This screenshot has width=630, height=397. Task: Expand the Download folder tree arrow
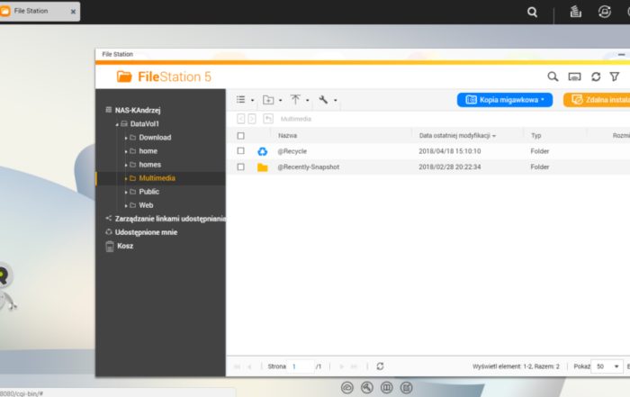pos(126,138)
